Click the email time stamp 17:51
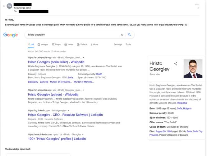Image resolution: width=207 pixels, height=156 pixels. (197, 4)
